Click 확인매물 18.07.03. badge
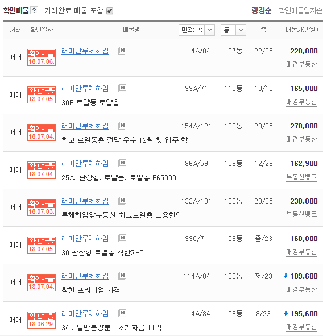 click(42, 207)
